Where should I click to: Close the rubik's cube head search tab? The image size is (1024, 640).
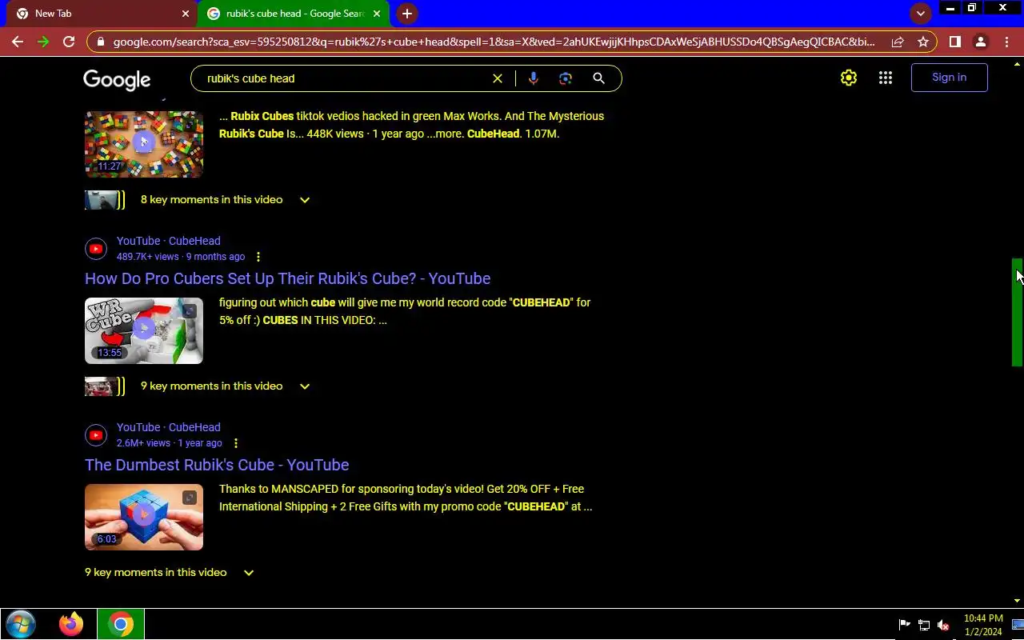click(x=377, y=14)
